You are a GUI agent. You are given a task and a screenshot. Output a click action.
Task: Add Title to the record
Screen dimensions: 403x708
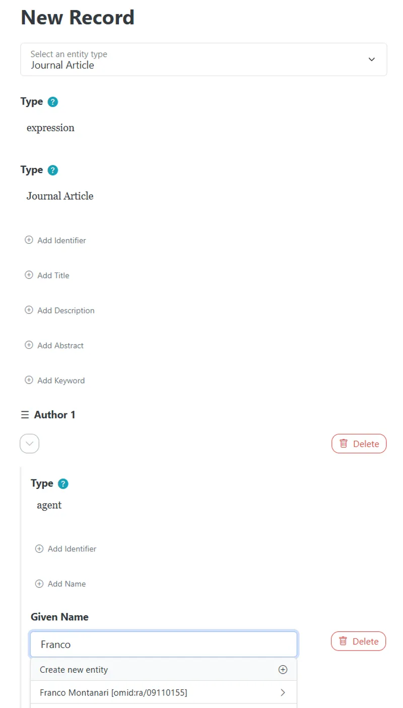pos(47,275)
